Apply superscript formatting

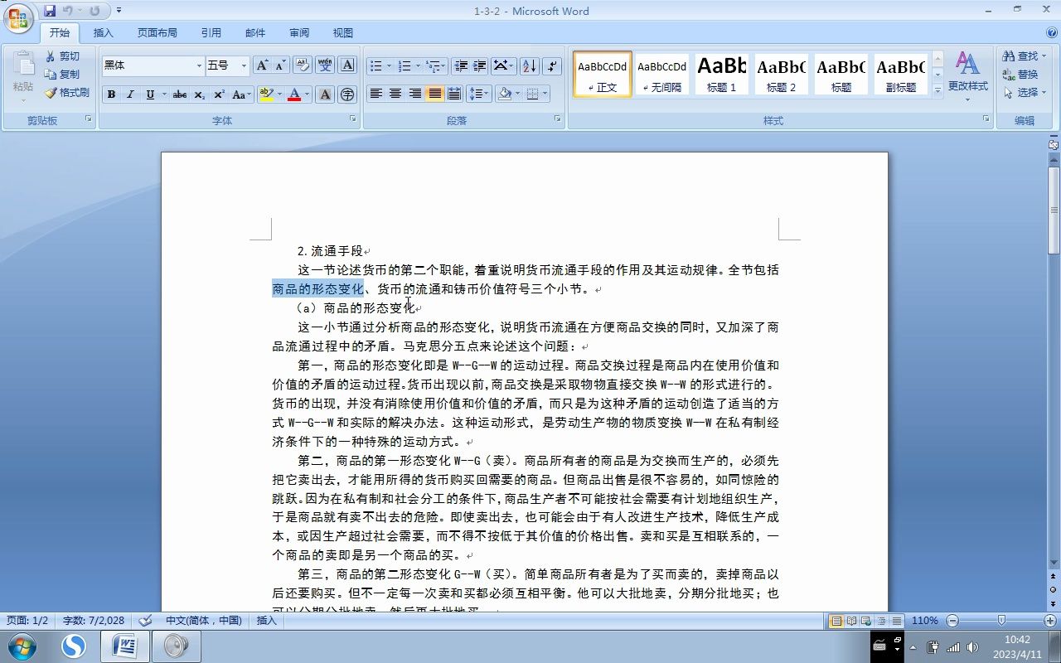[x=219, y=94]
